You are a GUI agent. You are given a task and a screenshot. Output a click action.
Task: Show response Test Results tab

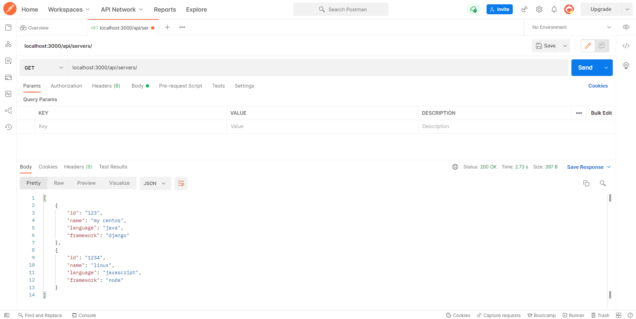click(x=113, y=167)
